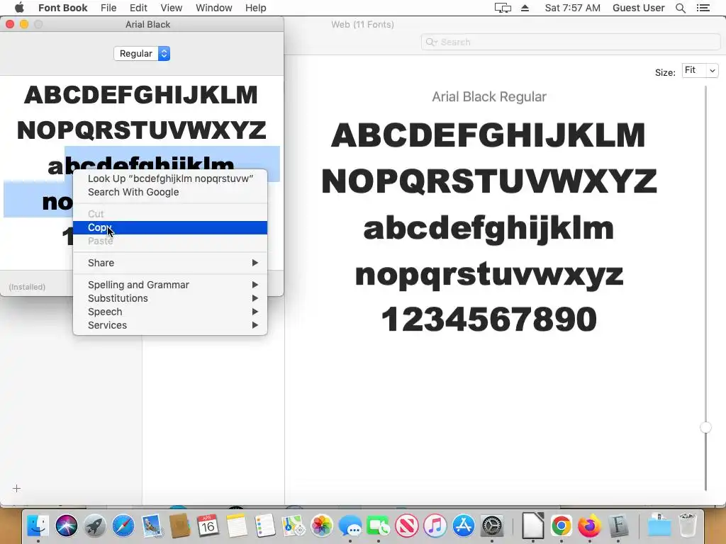The image size is (726, 544).
Task: Click the Search field in Font Book
Action: tap(571, 42)
